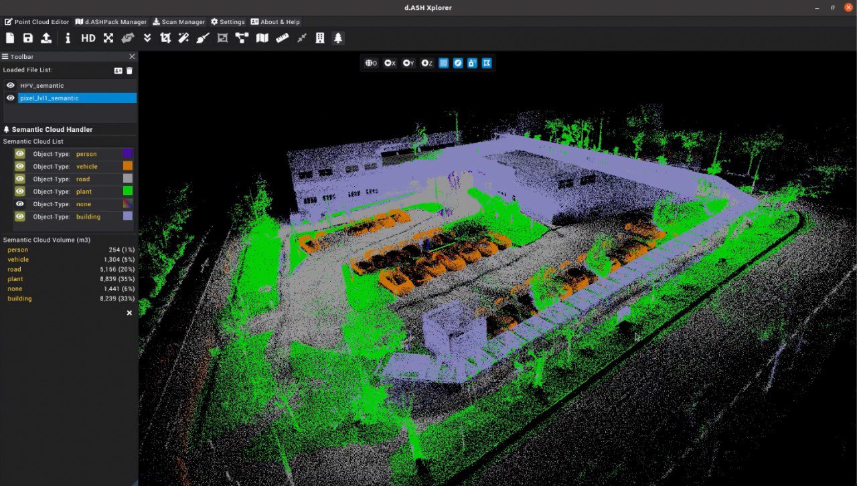857x486 pixels.
Task: Hide the road object type
Action: coord(20,179)
